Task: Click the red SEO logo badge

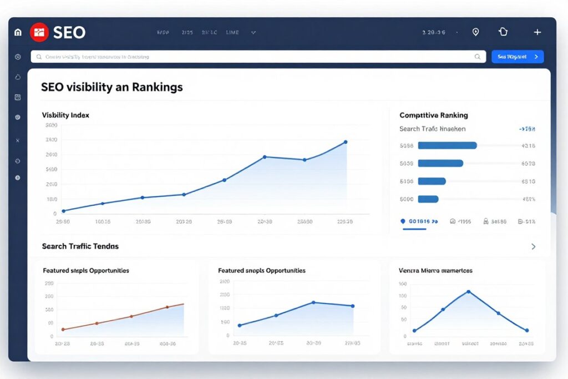Action: (x=39, y=32)
